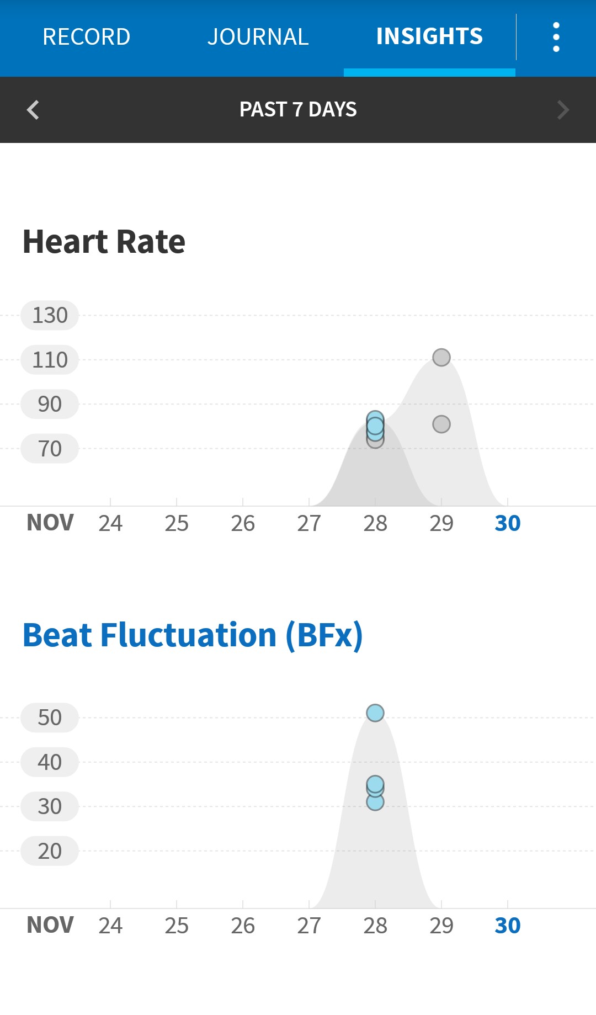The width and height of the screenshot is (596, 1015).
Task: Tap the PAST 7 DAYS date range label
Action: [298, 110]
